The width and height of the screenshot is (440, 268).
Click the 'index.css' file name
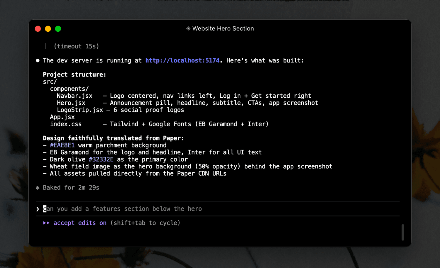point(66,124)
